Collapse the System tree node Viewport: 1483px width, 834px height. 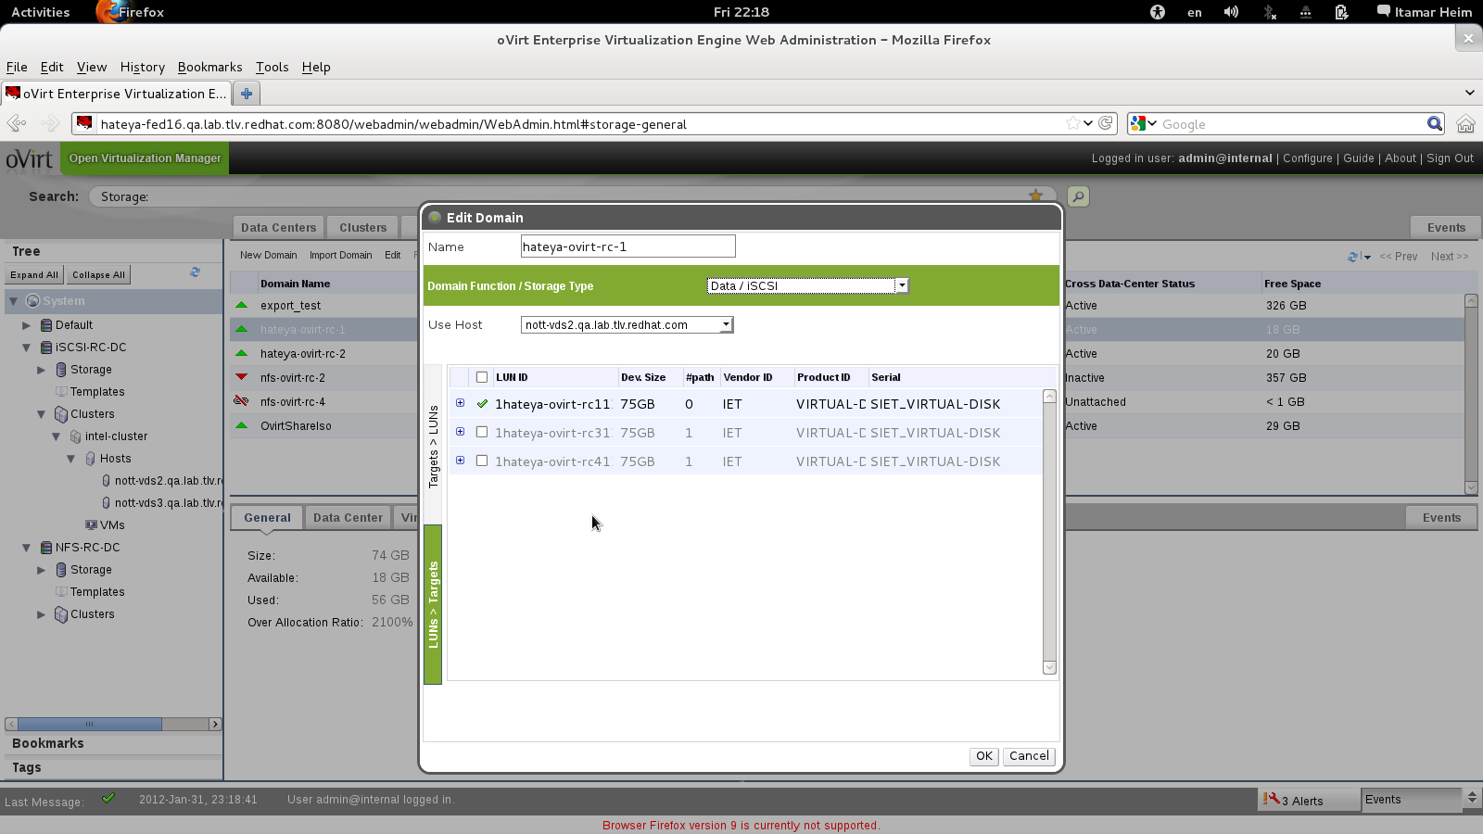coord(13,301)
